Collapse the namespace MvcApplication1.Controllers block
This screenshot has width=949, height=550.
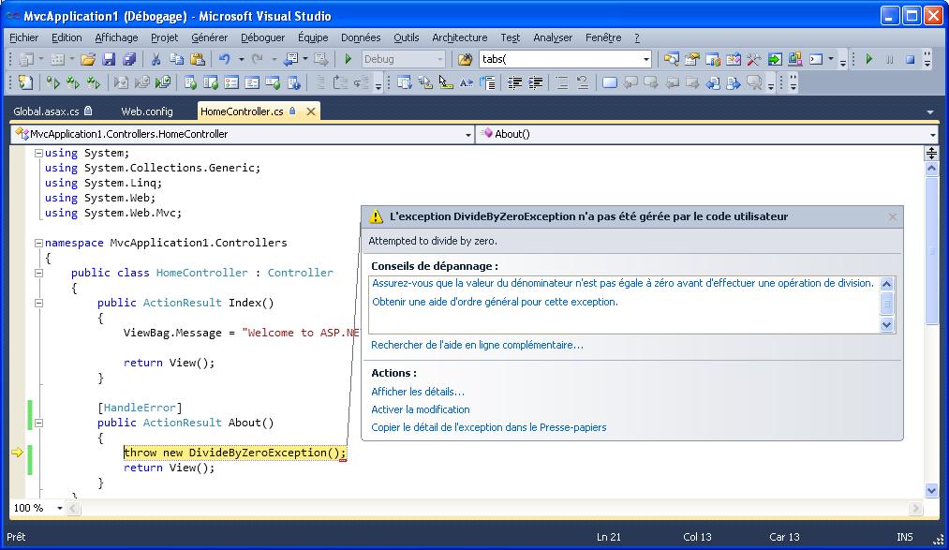pyautogui.click(x=38, y=243)
